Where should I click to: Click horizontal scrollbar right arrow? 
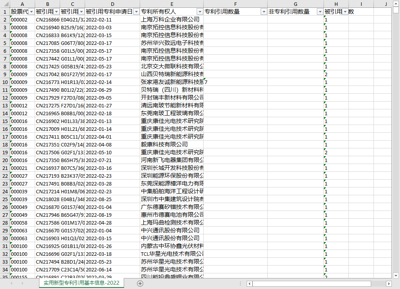tap(389, 284)
